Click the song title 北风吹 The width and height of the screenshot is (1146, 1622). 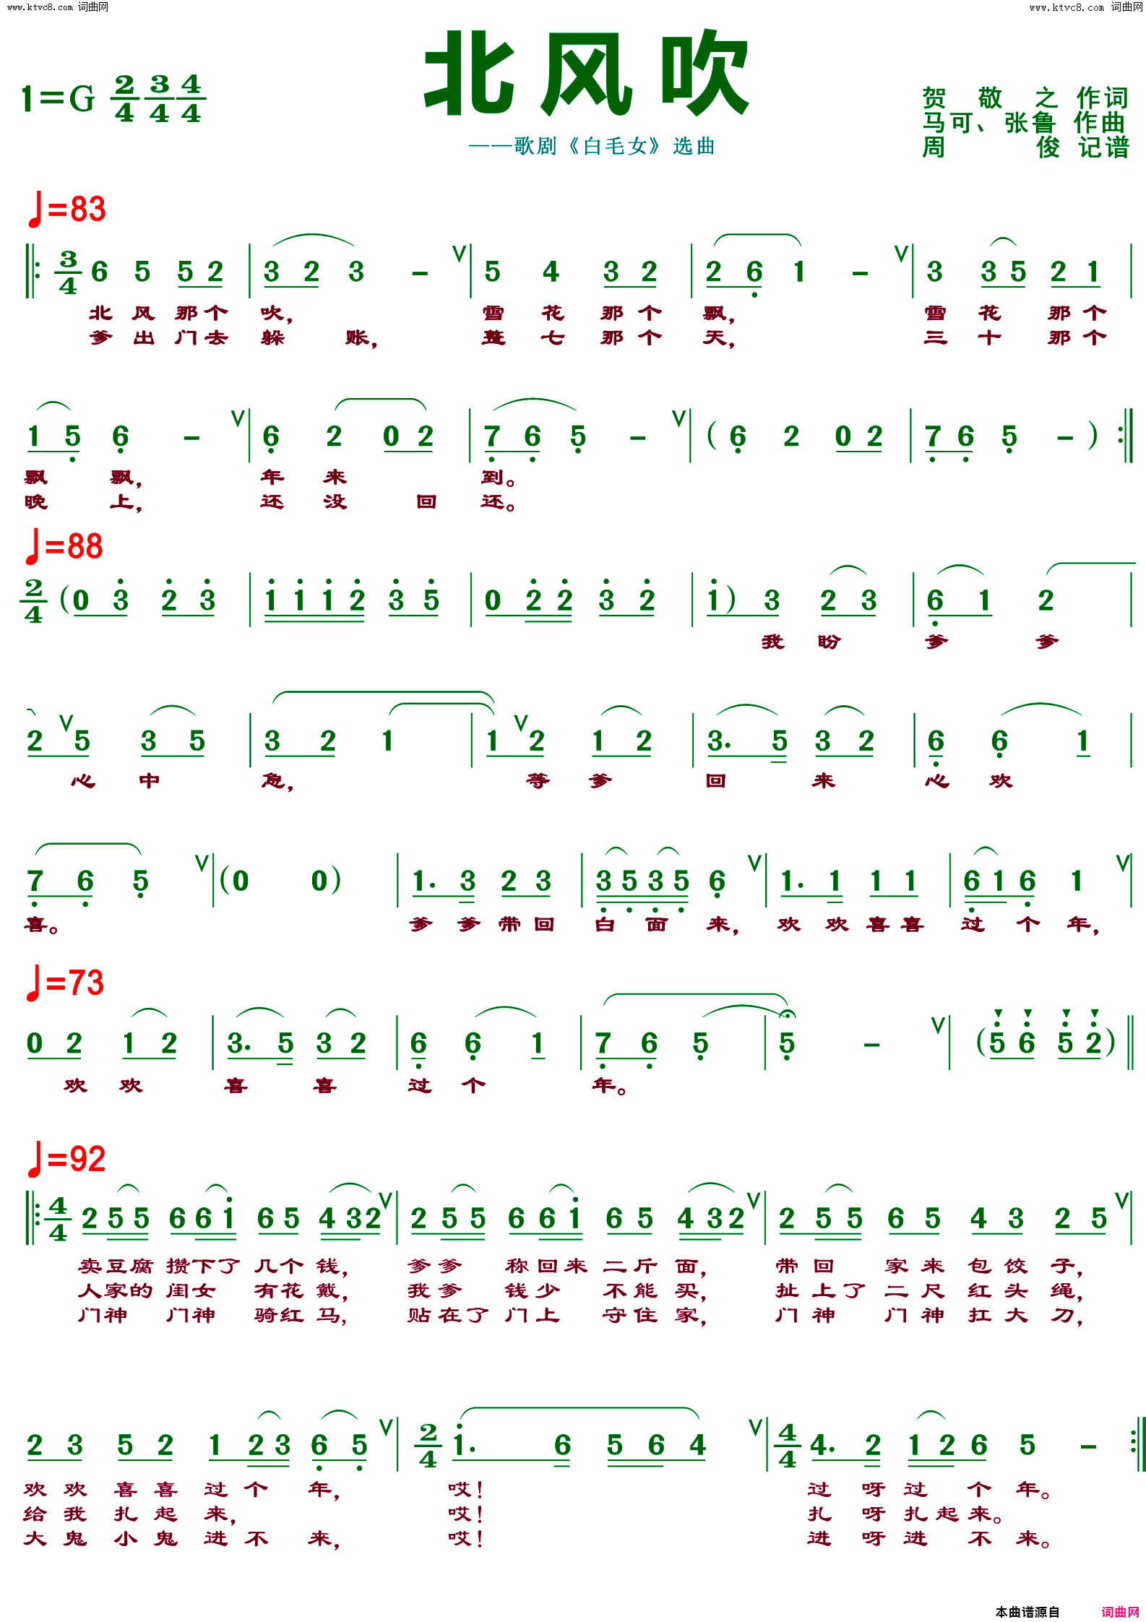586,73
